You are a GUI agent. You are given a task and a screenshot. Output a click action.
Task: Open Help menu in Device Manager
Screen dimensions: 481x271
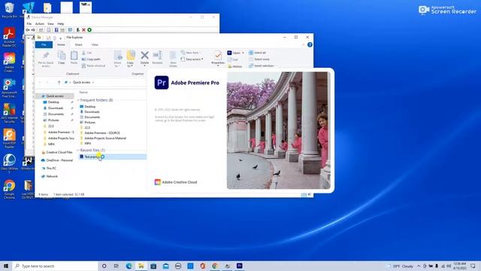click(61, 23)
